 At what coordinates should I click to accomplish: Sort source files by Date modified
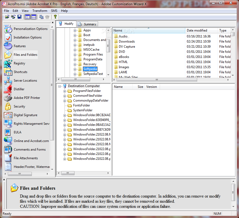[x=201, y=30]
